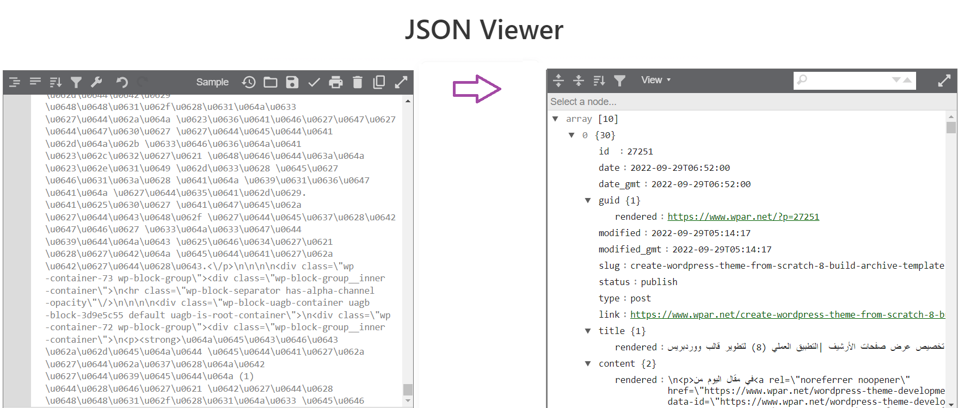Go to next search result arrow
Screen dimensions: 958x408
896,80
